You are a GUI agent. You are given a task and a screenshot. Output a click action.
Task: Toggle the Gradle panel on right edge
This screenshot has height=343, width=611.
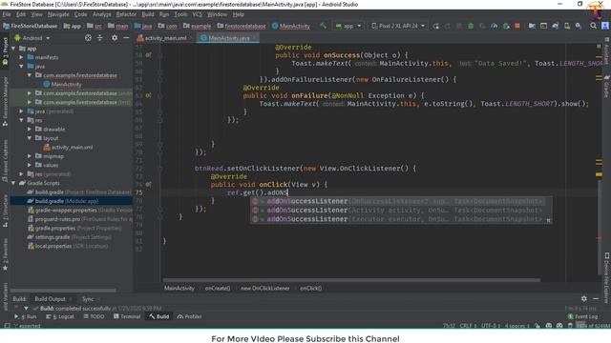pyautogui.click(x=606, y=87)
